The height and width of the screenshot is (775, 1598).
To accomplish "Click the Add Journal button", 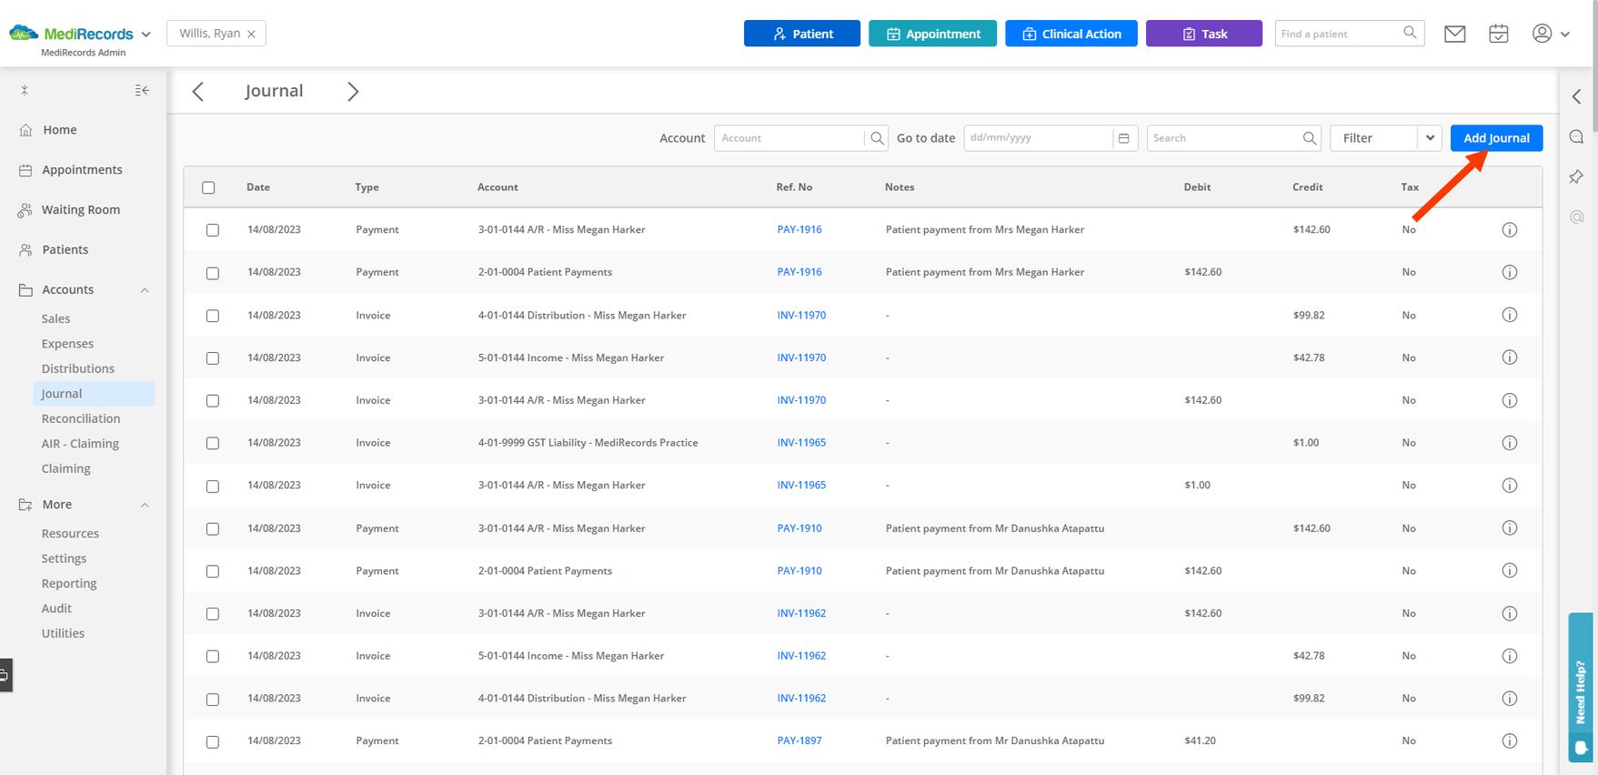I will pos(1496,138).
